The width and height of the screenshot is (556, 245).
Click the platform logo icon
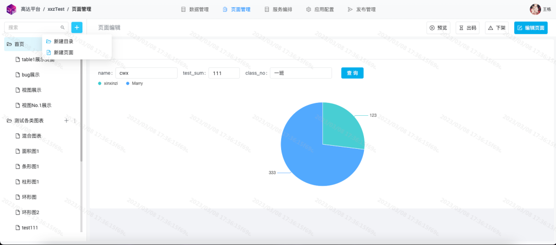(x=12, y=9)
